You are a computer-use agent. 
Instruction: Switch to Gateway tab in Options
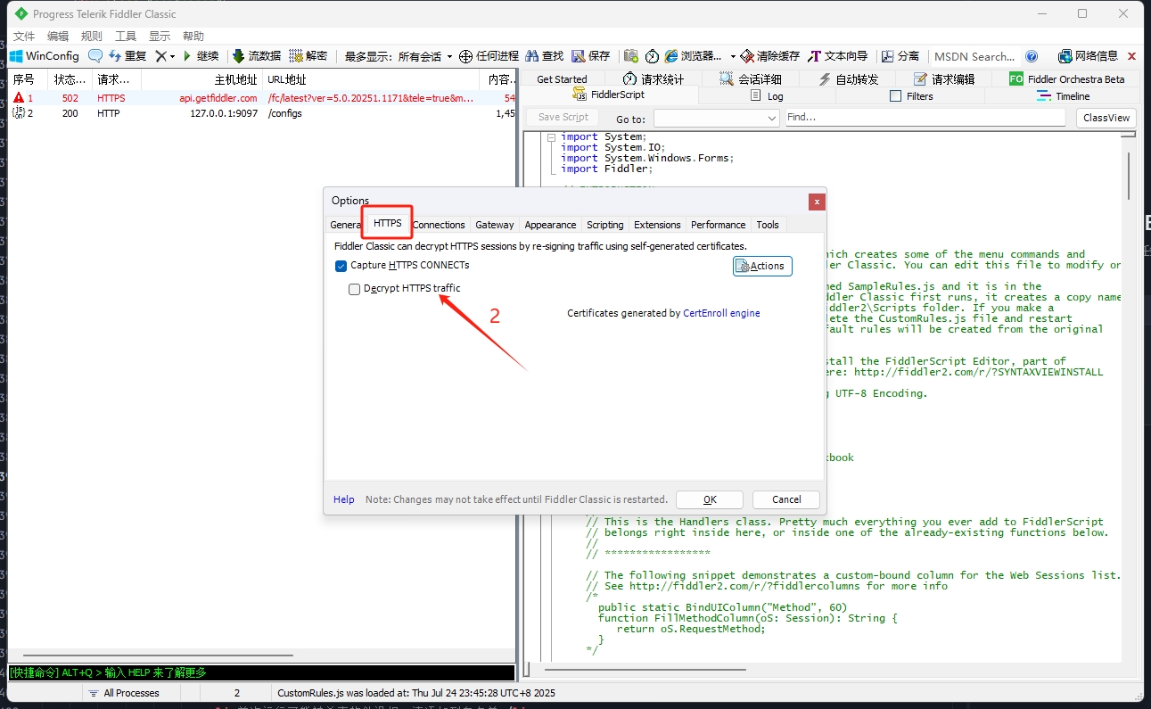click(495, 225)
